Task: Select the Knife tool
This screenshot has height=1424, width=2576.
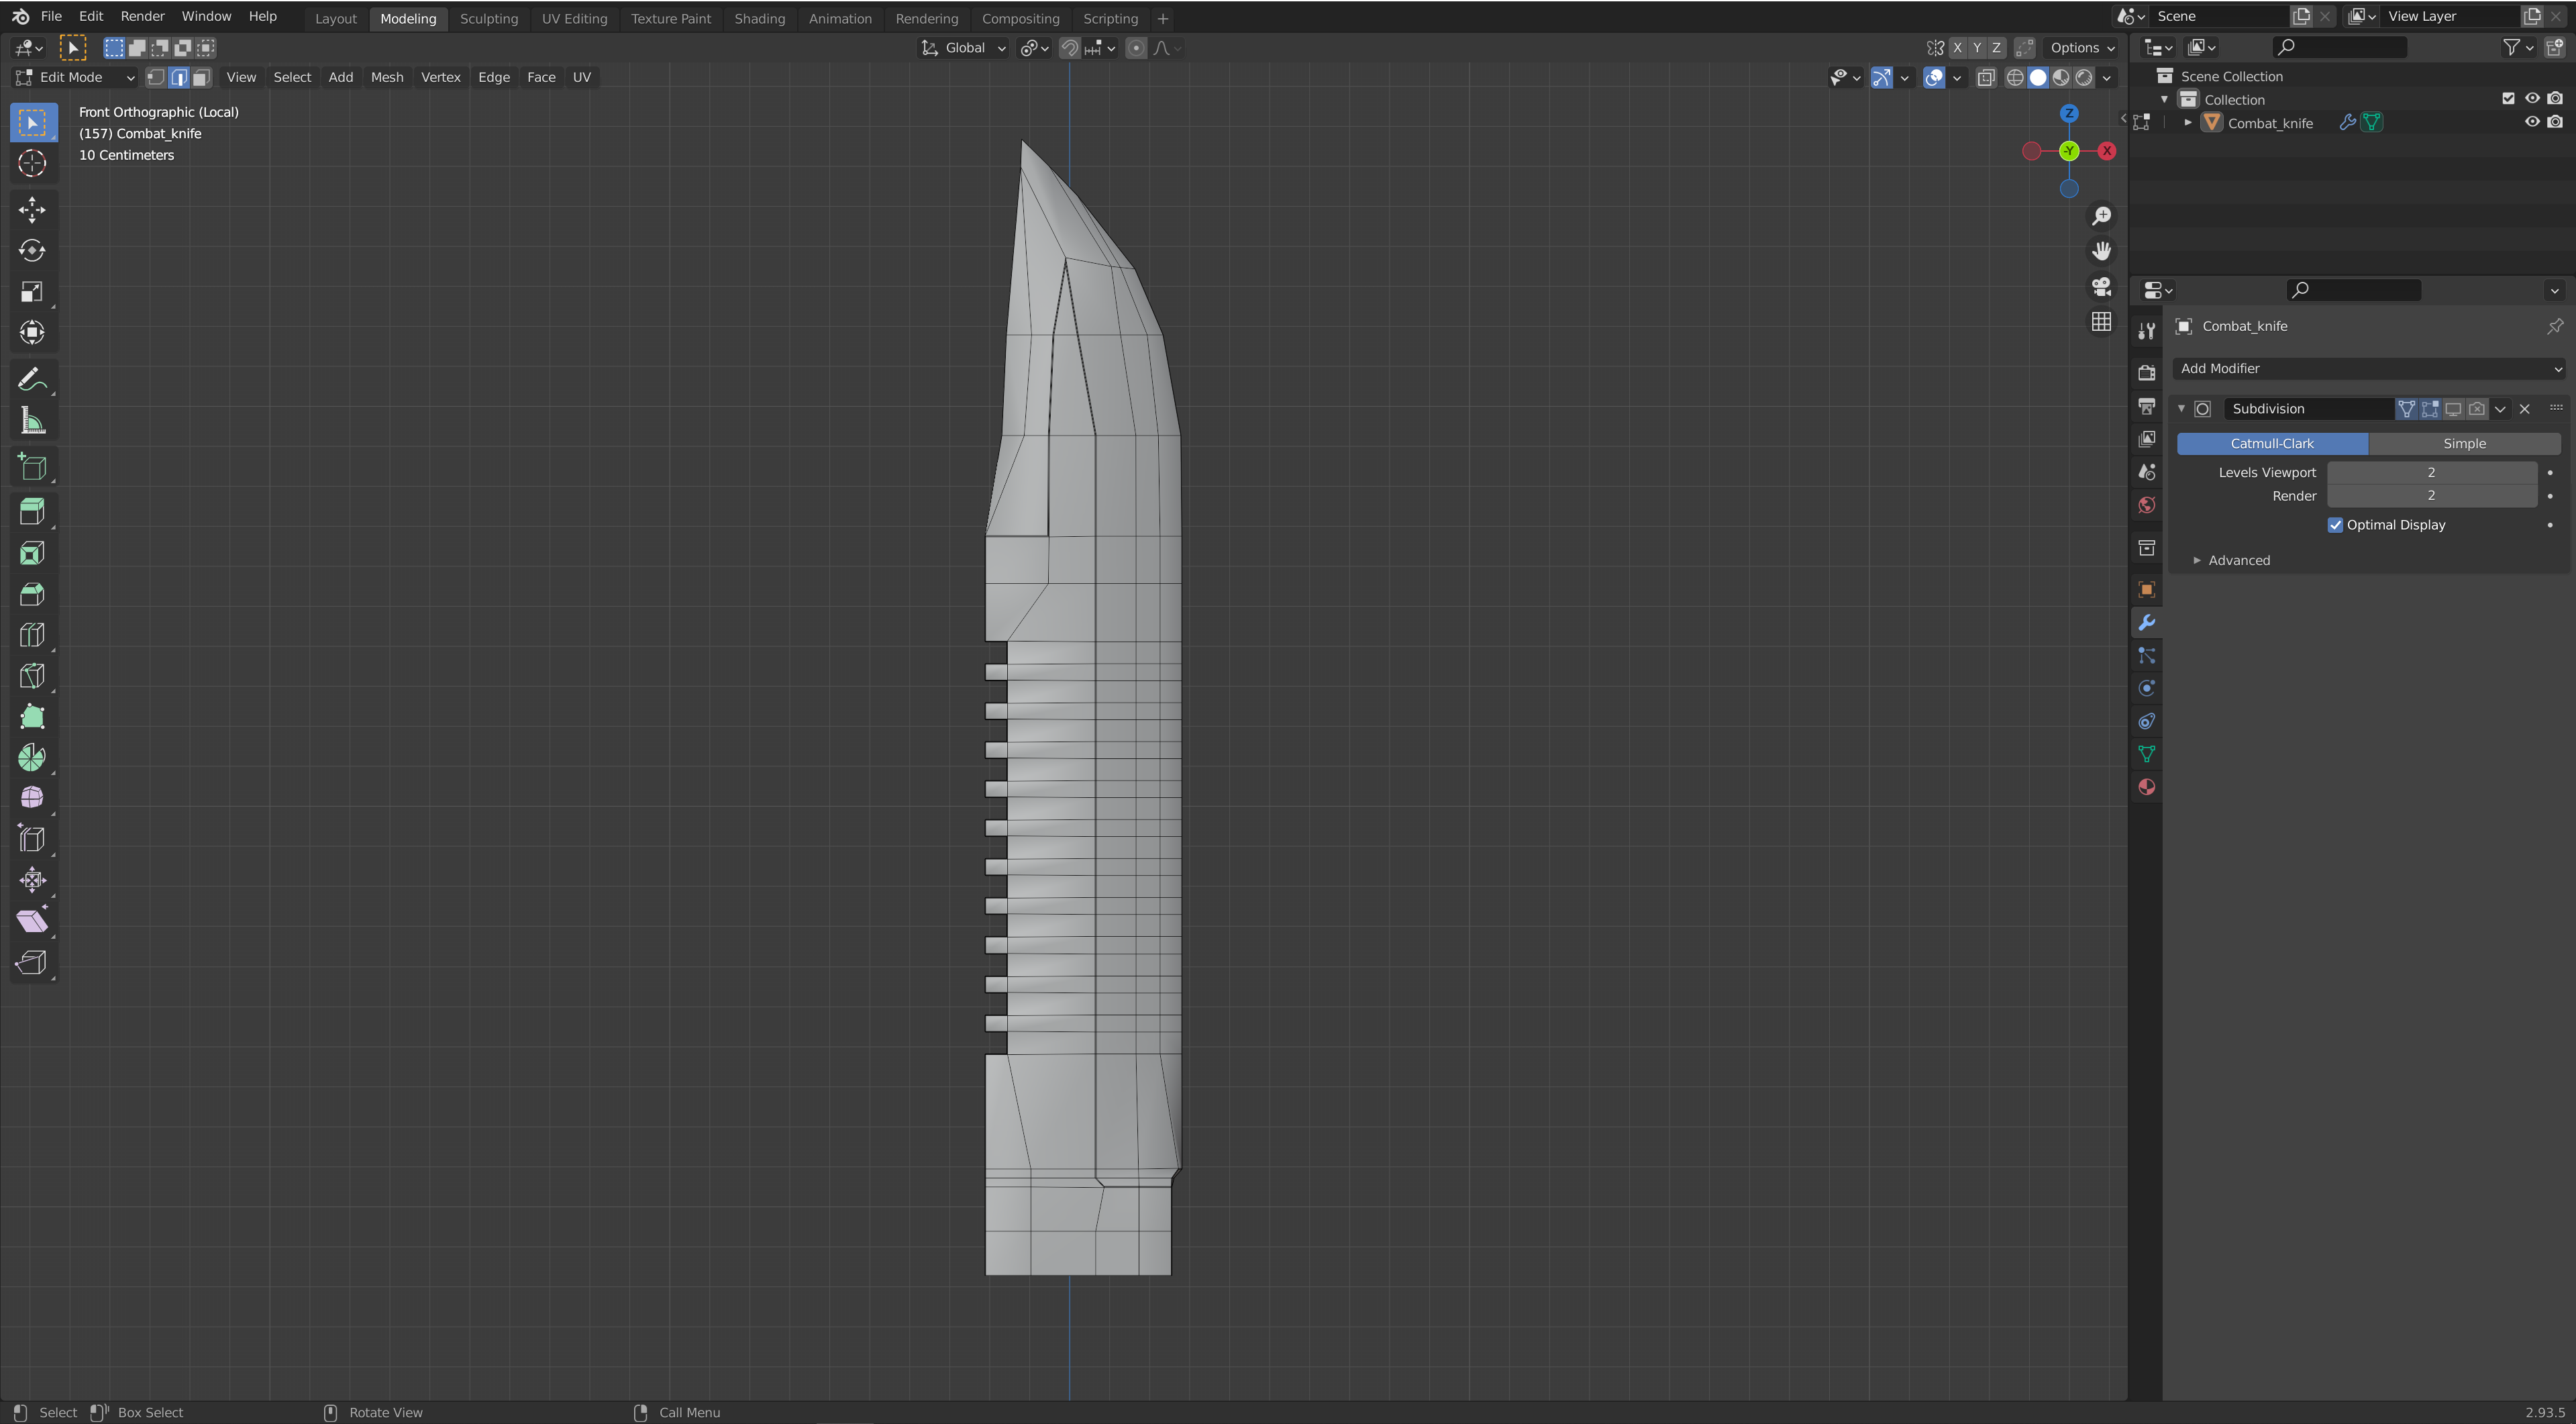Action: click(32, 676)
